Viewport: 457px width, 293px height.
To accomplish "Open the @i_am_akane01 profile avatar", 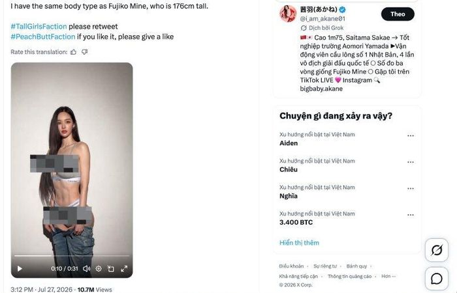I will (288, 14).
